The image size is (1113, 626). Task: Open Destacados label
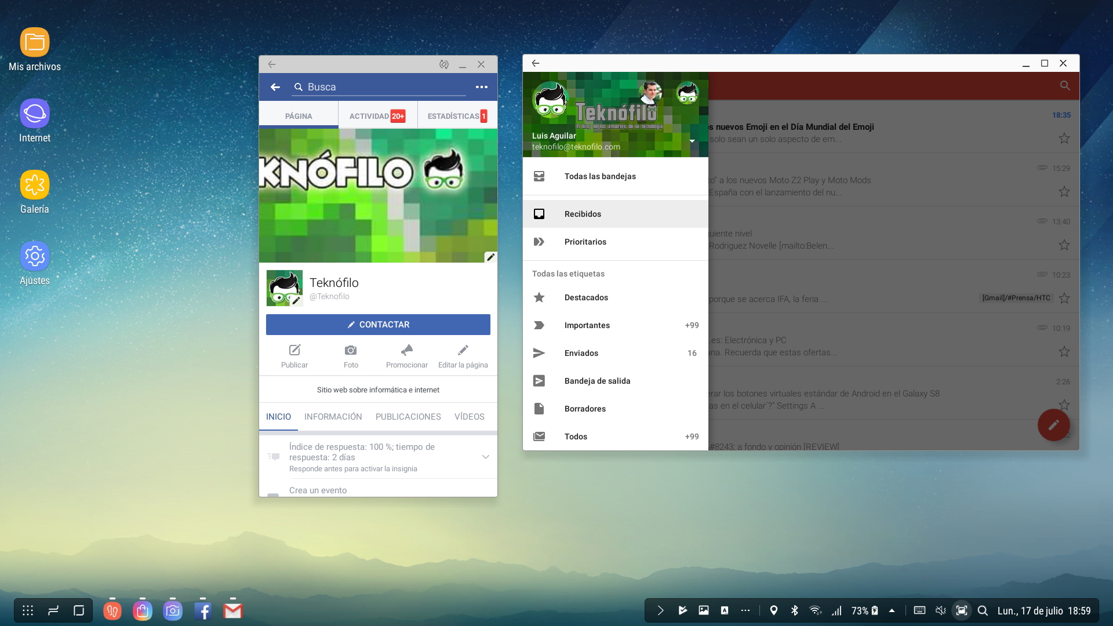tap(616, 297)
